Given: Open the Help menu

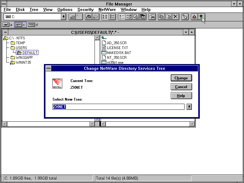Looking at the screenshot, I should pos(146,10).
